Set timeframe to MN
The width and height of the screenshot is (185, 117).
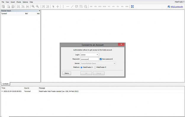coord(127,6)
